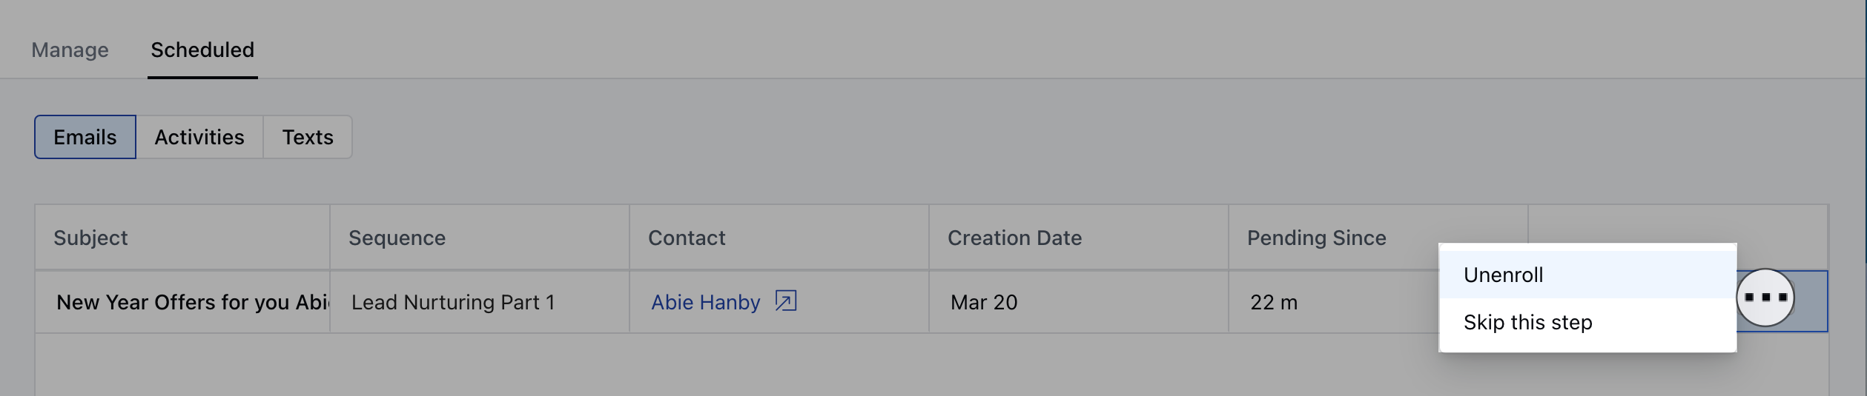Click the three-dot more options button

(1765, 298)
